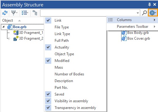
Task: Open the Parameters Toolbar submenu
Action: coord(132,27)
